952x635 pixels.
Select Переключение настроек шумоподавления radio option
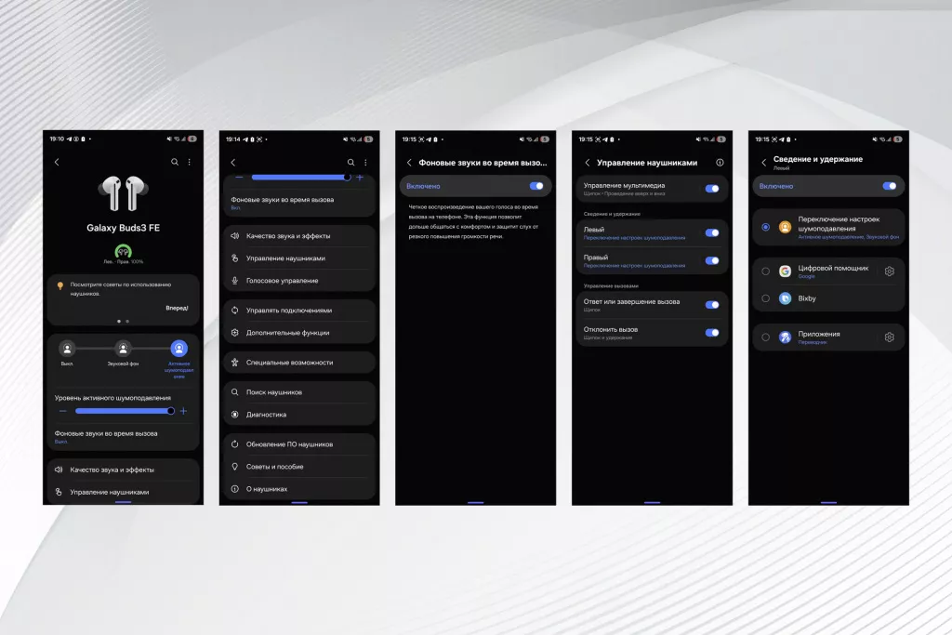766,227
